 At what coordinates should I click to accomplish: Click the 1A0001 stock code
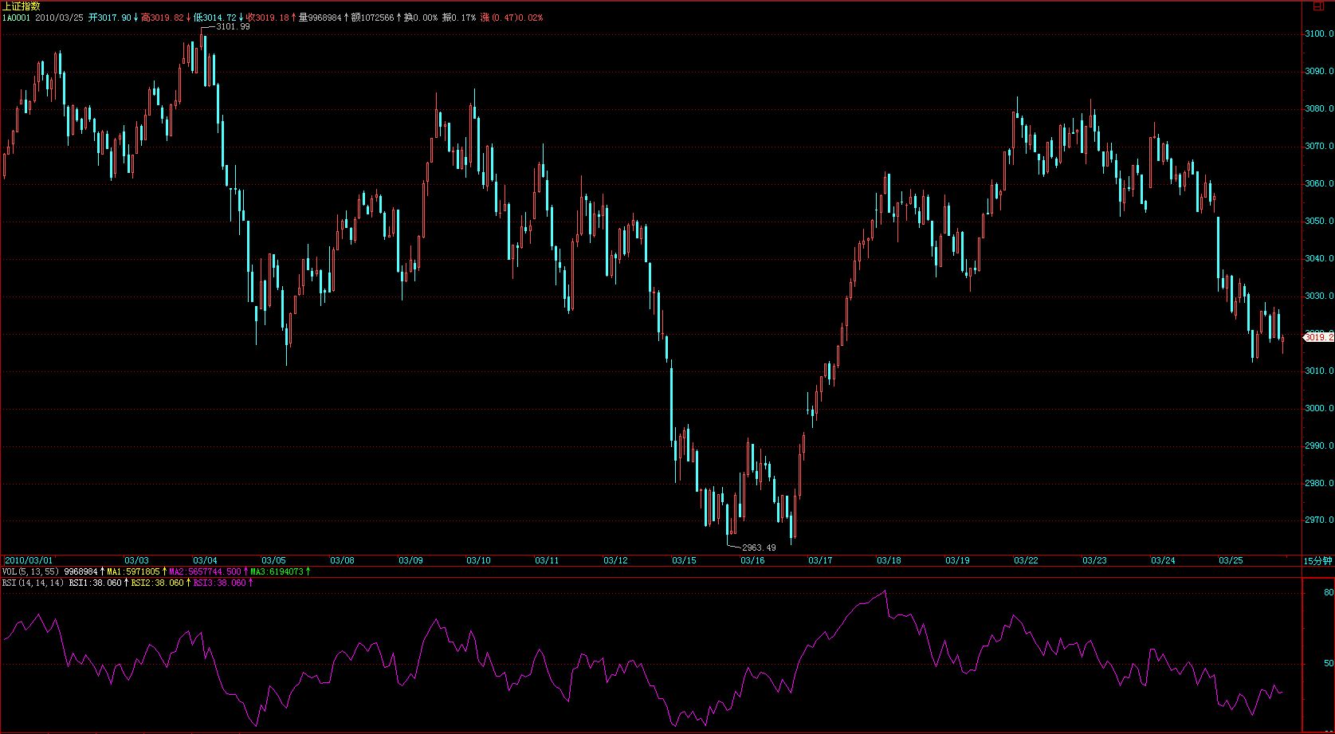(x=16, y=17)
